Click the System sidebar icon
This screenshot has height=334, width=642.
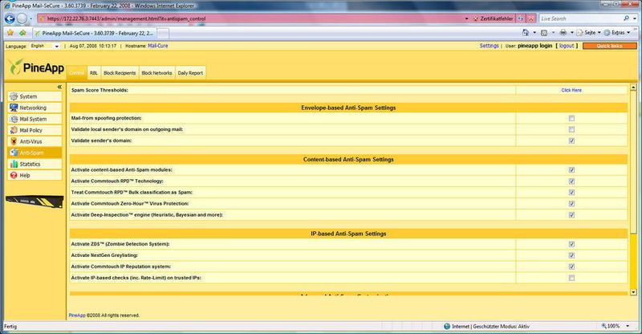pyautogui.click(x=14, y=96)
